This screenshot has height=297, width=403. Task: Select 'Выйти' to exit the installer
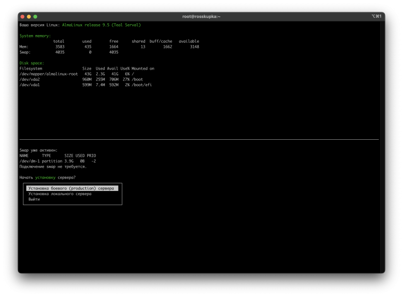click(x=34, y=199)
